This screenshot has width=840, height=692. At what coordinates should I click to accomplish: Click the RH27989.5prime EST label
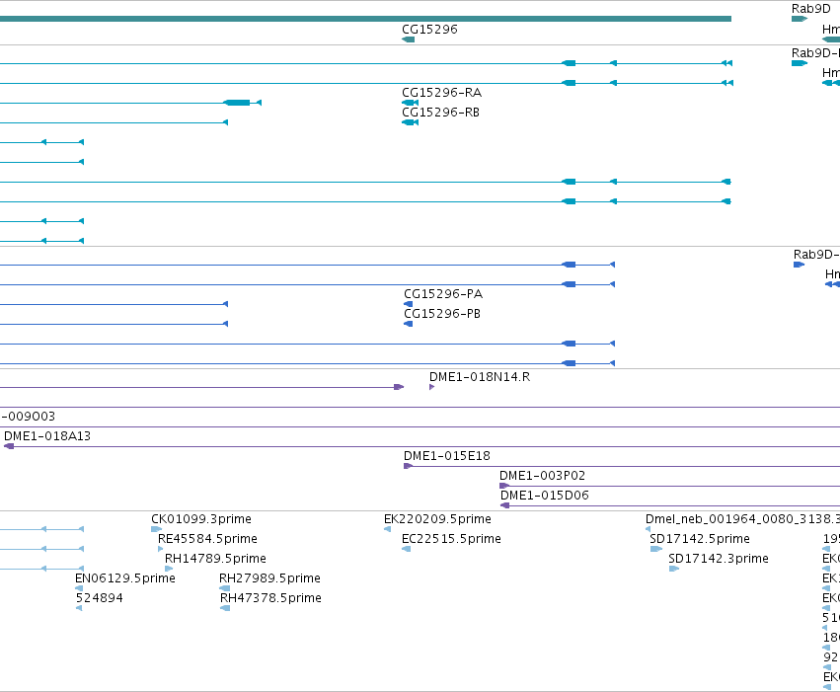click(x=269, y=578)
